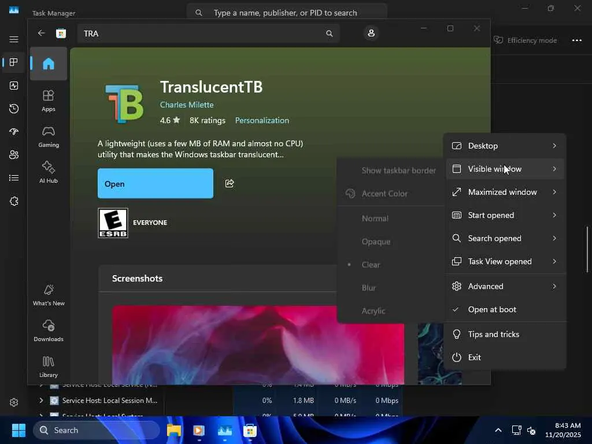Expand Desktop submenu in TranslucentTB menu

[x=505, y=146]
